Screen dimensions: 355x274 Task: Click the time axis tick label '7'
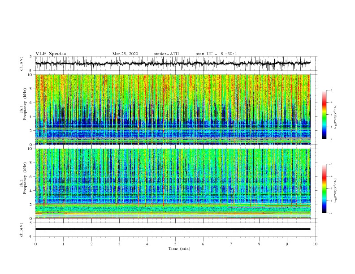[x=231, y=244]
